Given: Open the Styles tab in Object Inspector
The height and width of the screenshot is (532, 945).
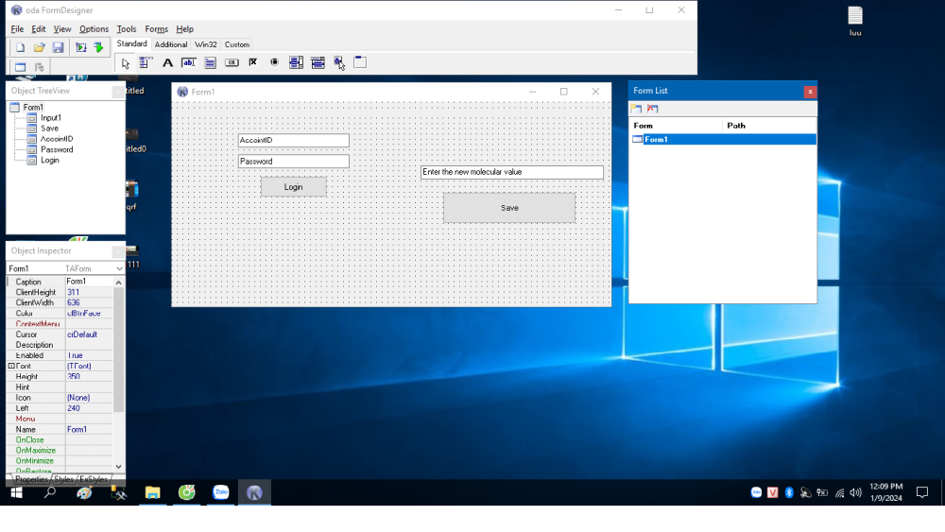Looking at the screenshot, I should pyautogui.click(x=63, y=480).
